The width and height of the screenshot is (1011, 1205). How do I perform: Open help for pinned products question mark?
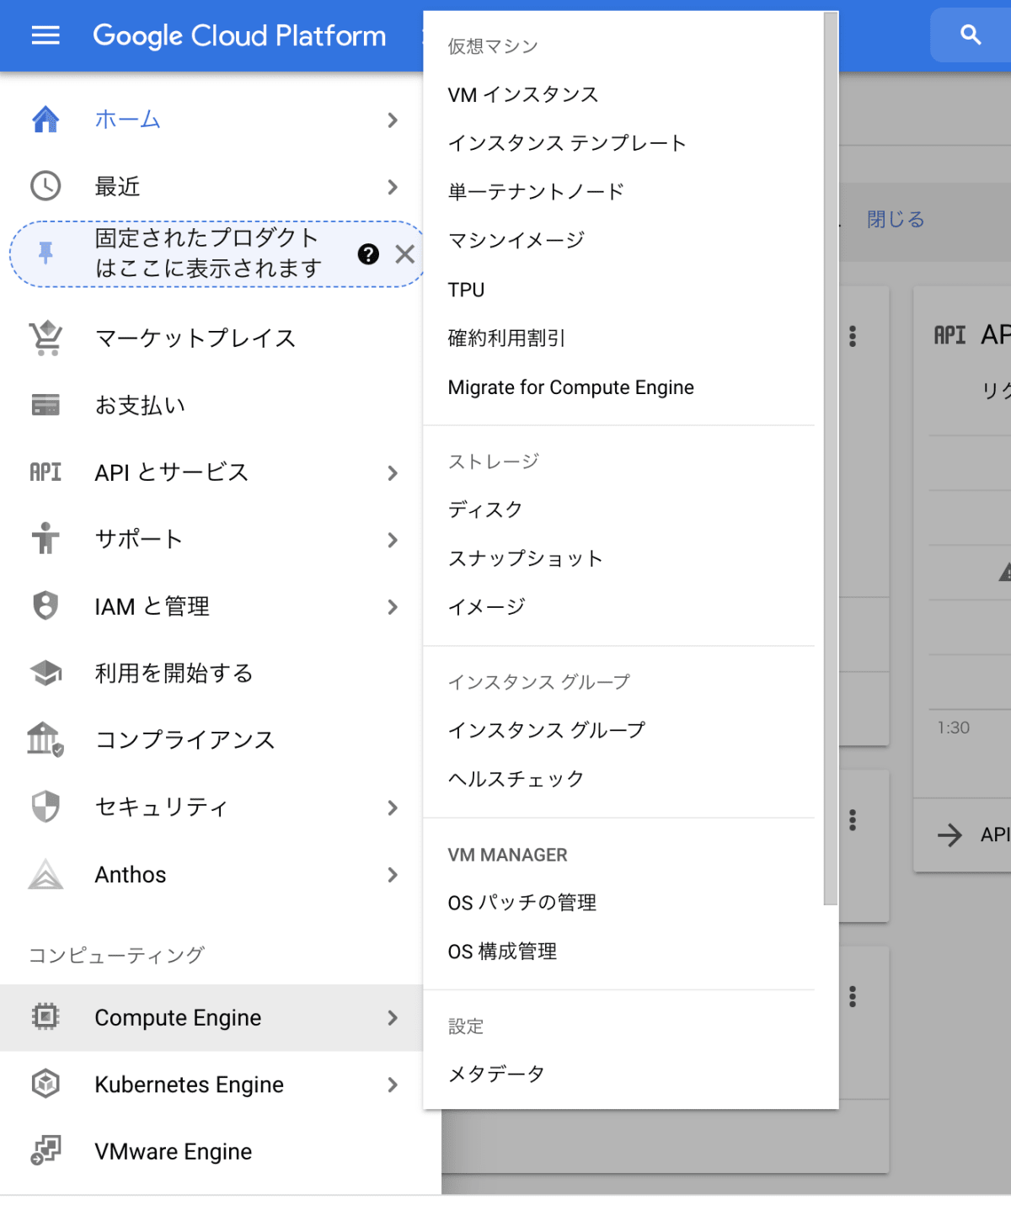(368, 254)
